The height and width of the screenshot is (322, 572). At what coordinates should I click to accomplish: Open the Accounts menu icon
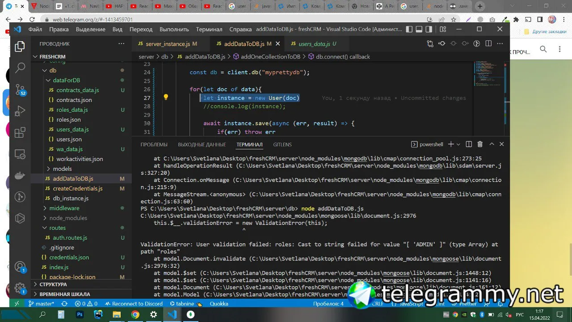(20, 267)
